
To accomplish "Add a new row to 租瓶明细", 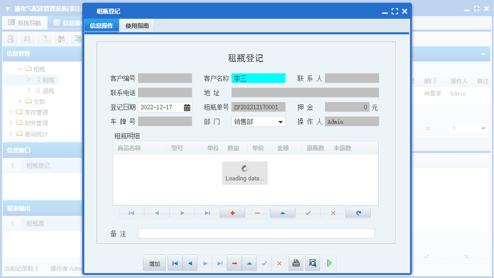I will (232, 213).
